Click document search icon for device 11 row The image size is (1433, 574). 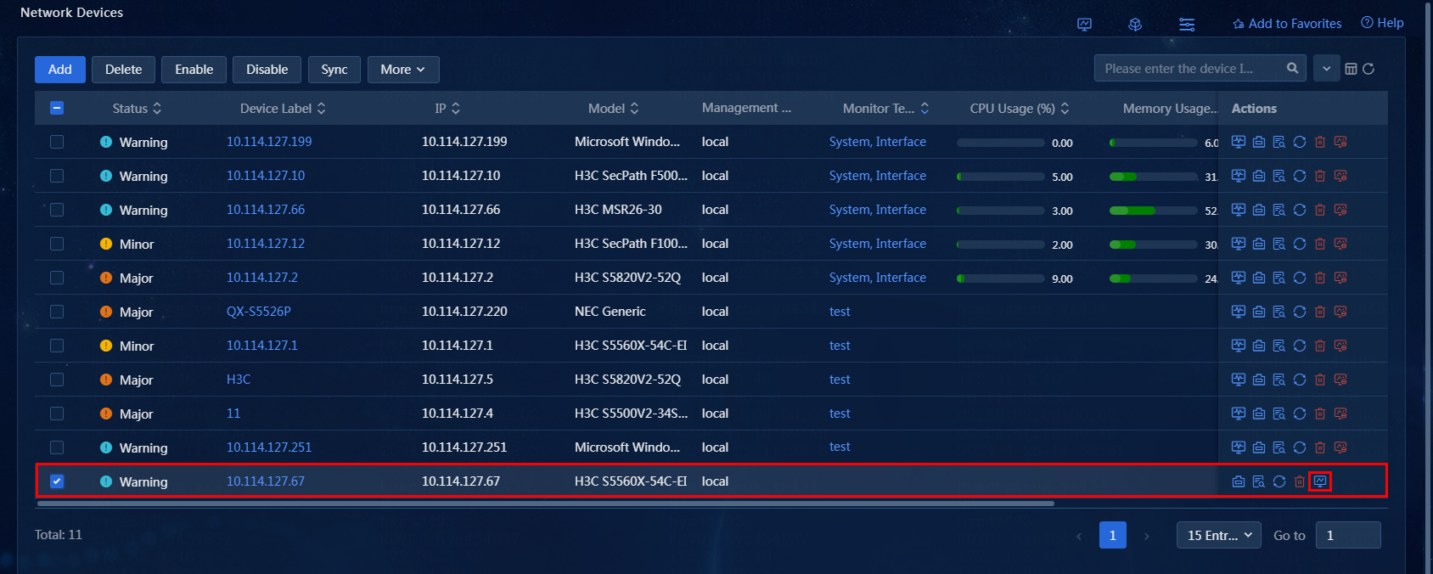coord(1279,414)
